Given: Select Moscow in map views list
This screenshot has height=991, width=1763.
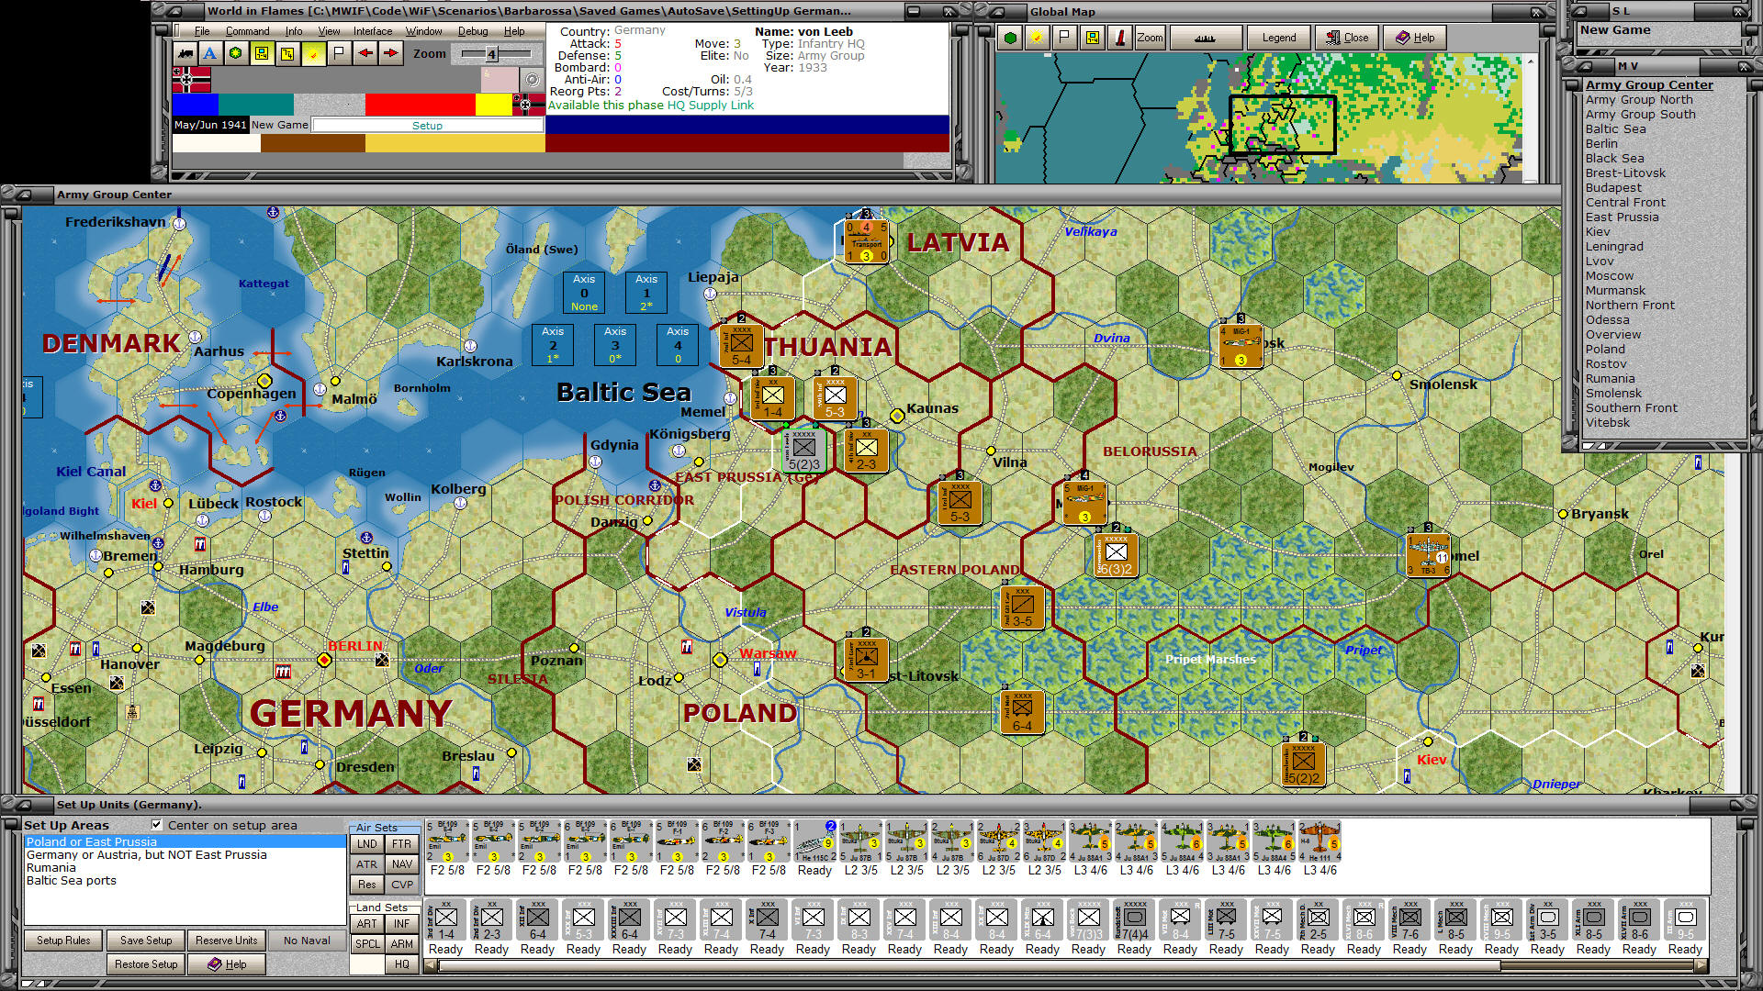Looking at the screenshot, I should click(x=1610, y=275).
